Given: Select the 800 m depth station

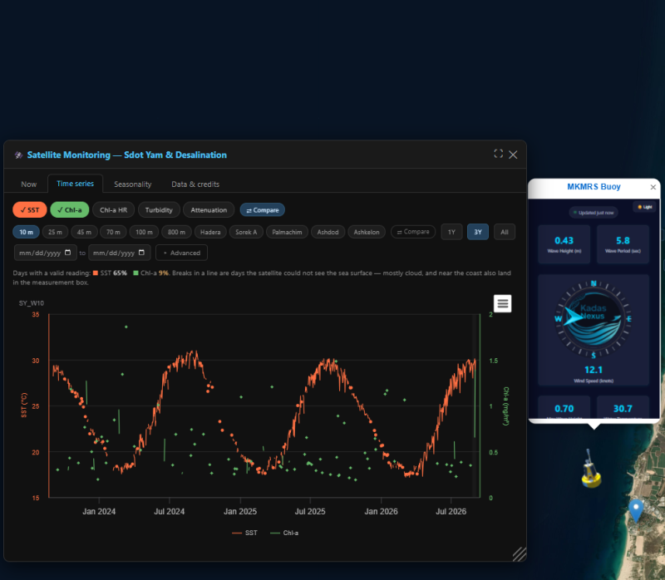Looking at the screenshot, I should point(176,232).
